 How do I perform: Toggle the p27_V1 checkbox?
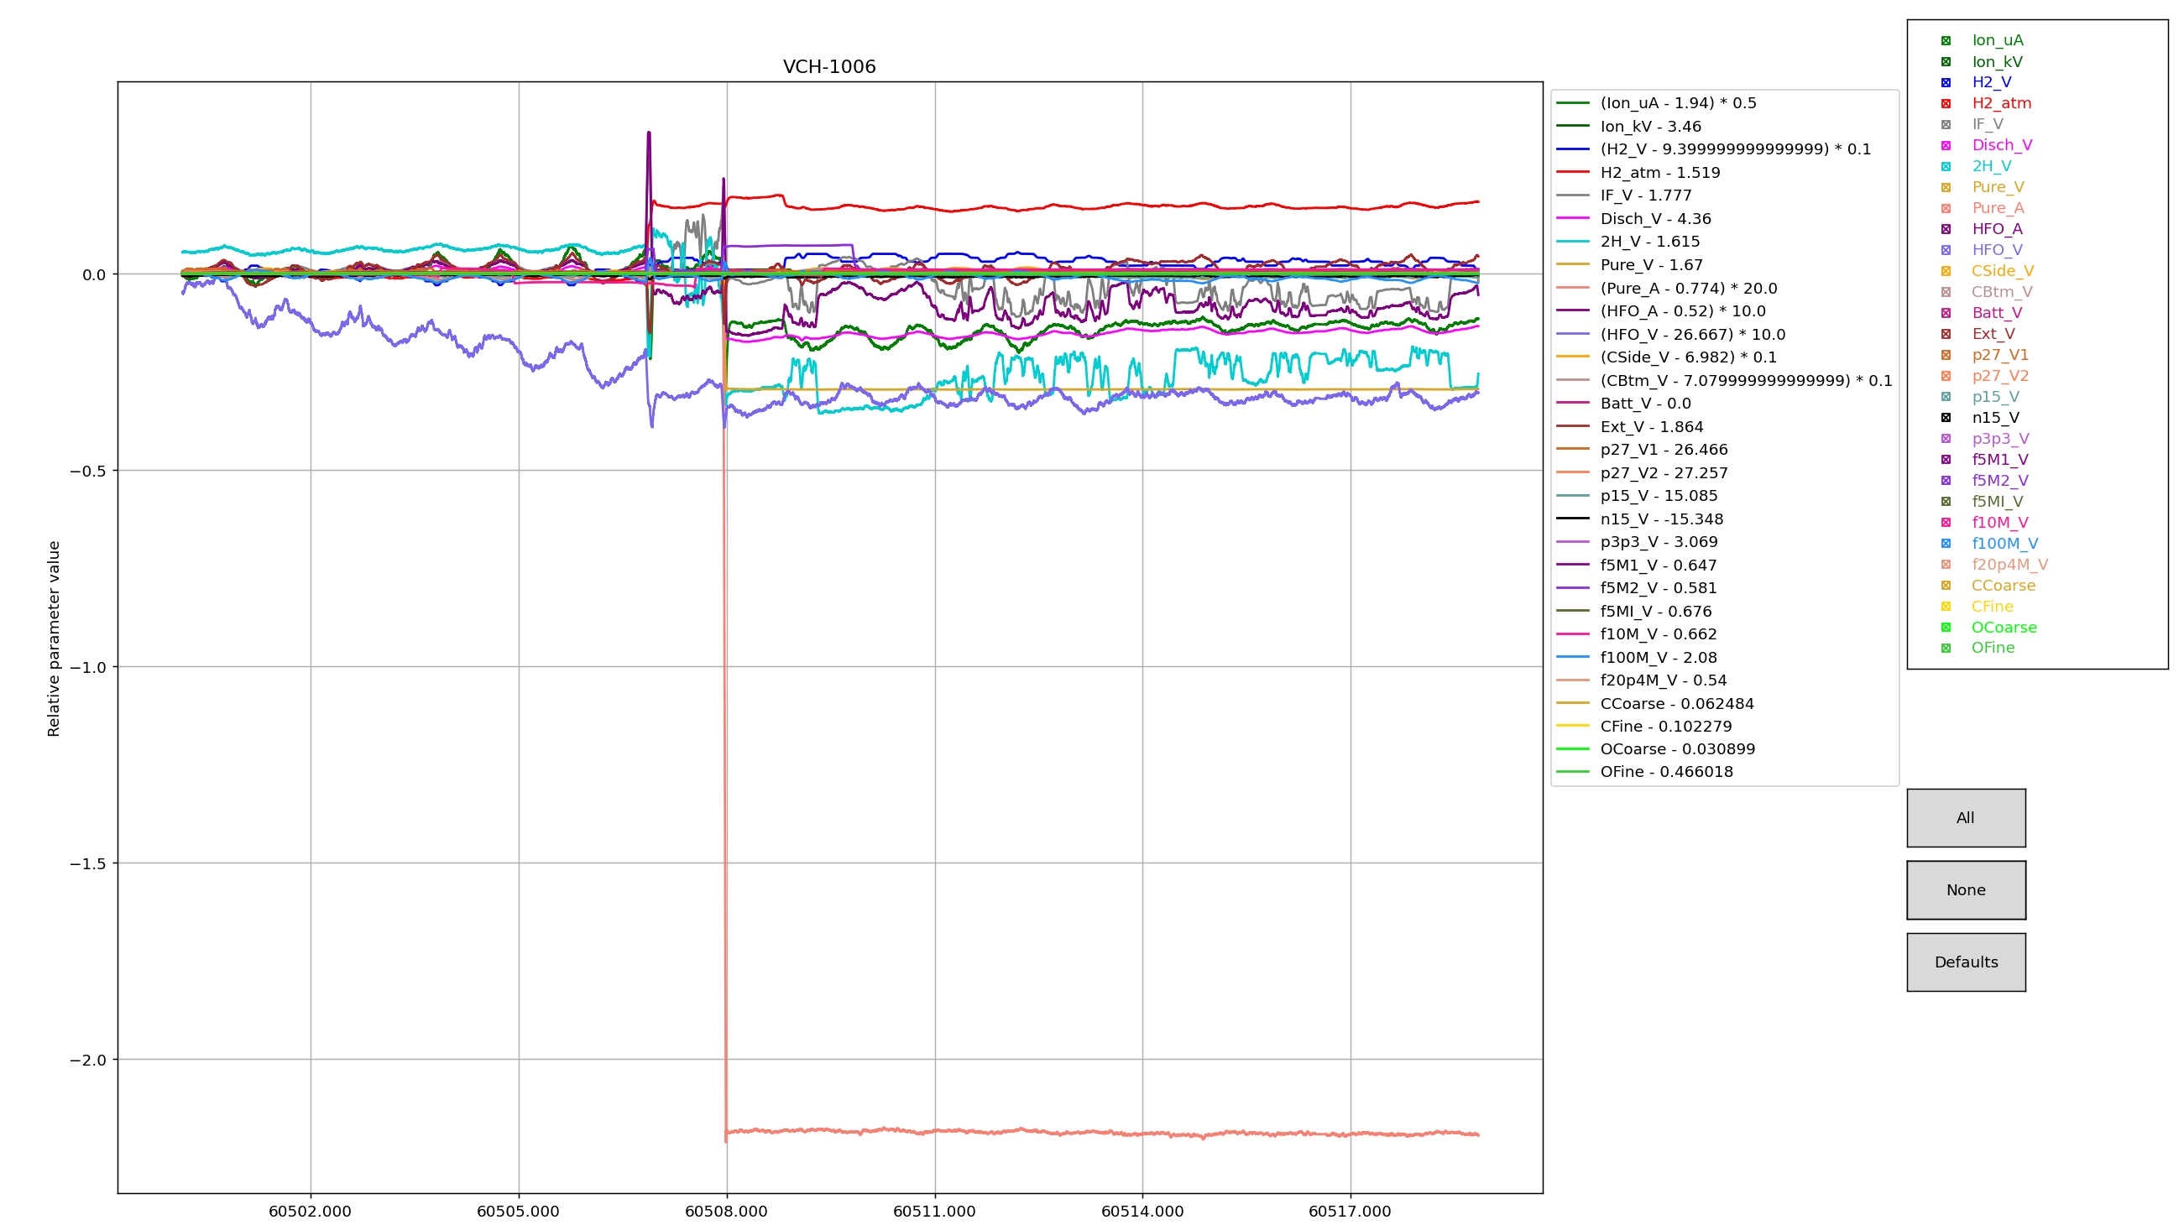click(x=1946, y=355)
